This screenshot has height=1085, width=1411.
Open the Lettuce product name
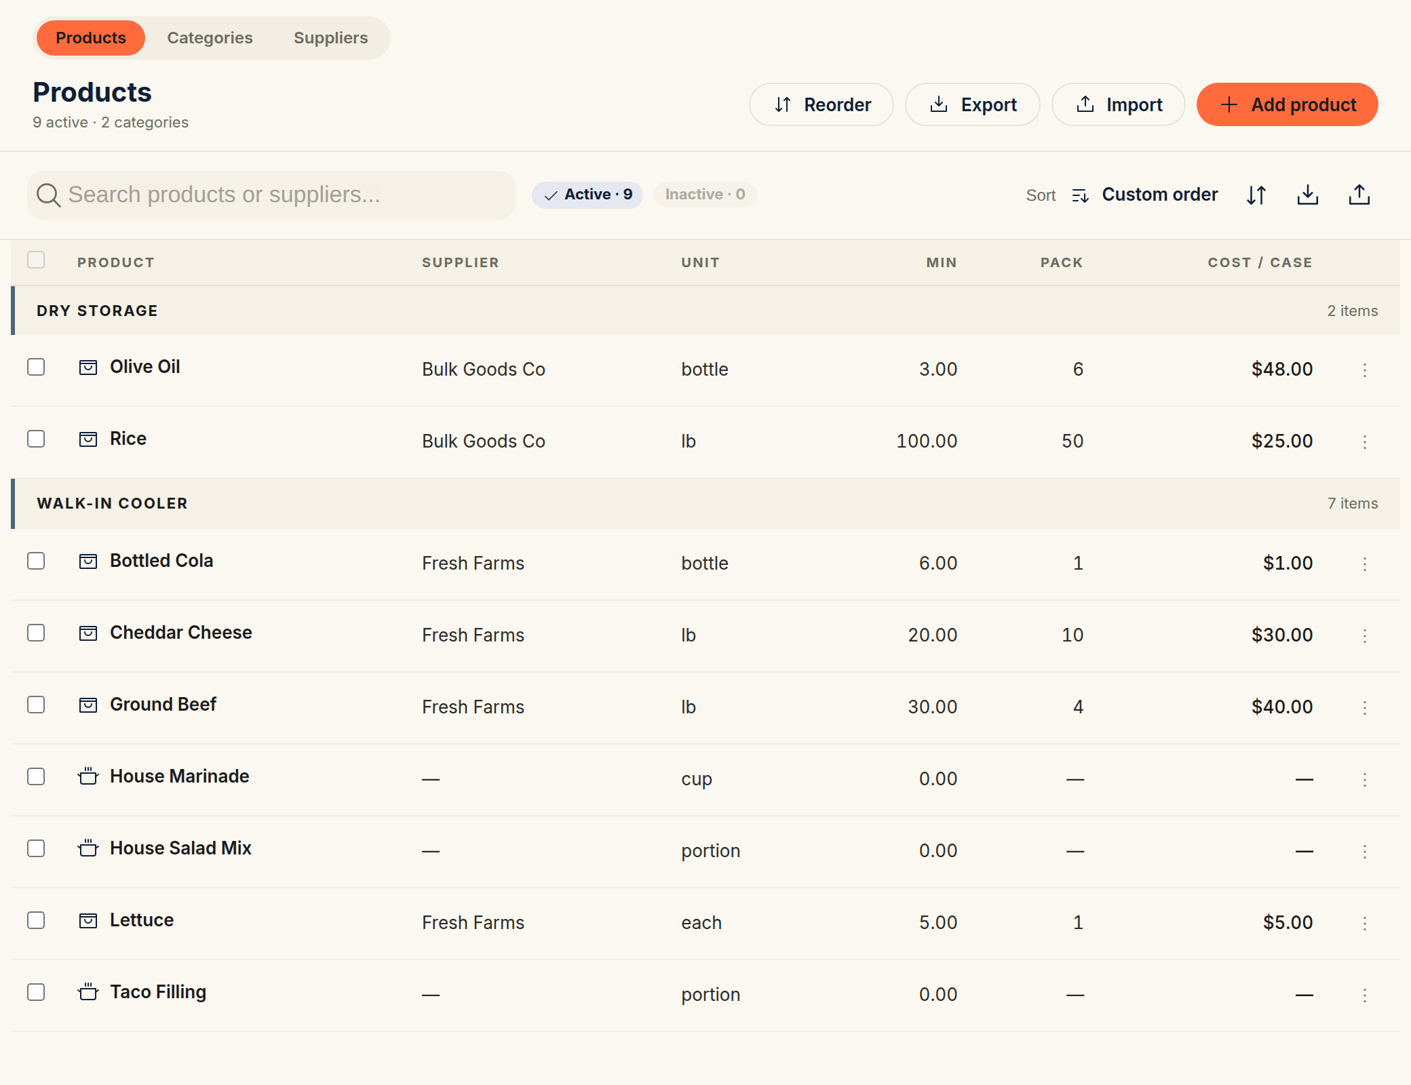point(142,920)
